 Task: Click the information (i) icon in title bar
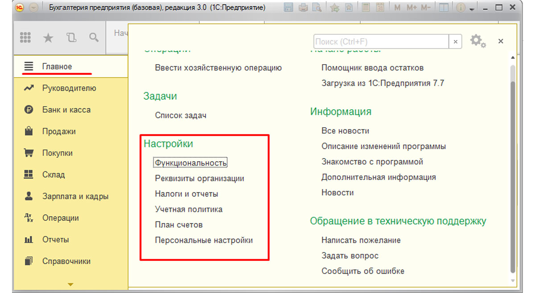(x=461, y=8)
